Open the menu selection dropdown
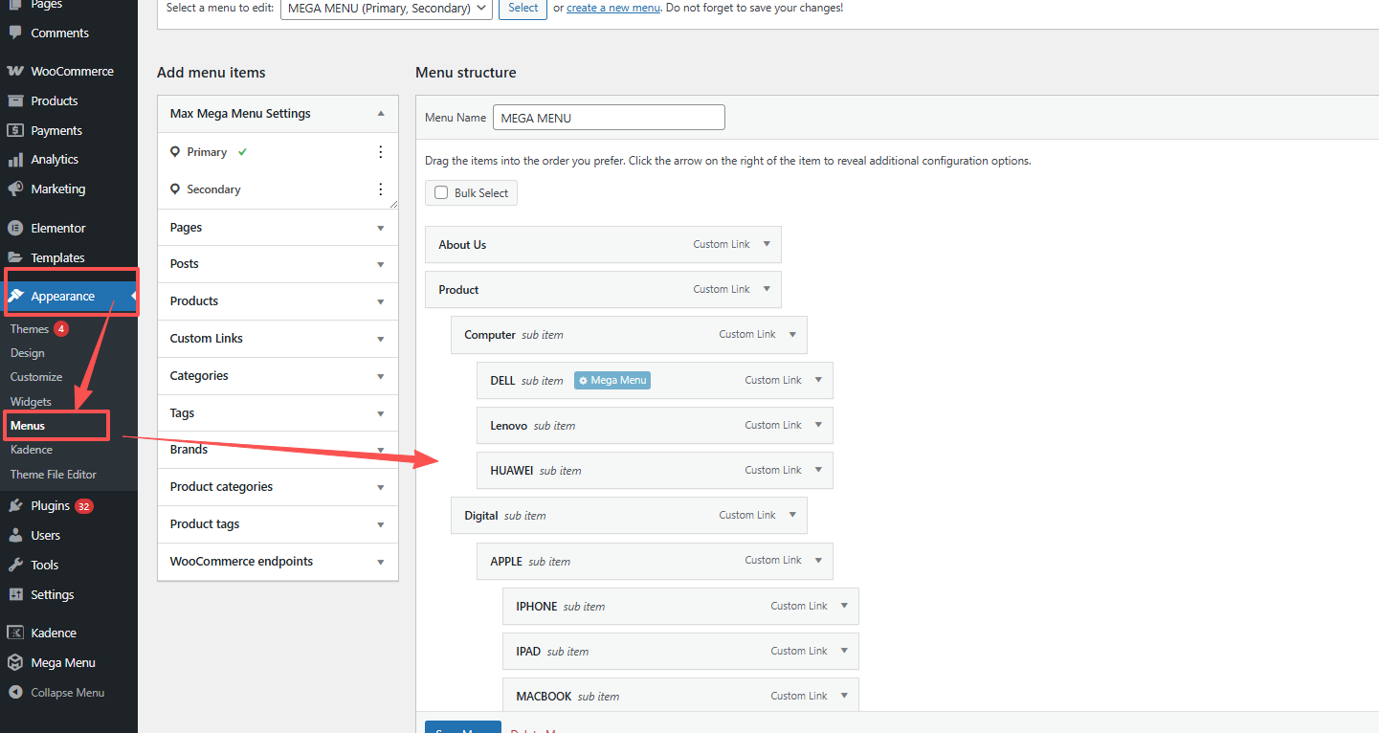1379x733 pixels. coord(387,8)
